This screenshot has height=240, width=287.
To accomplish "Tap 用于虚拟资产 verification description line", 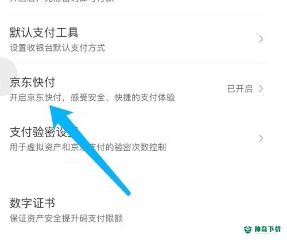I will click(88, 147).
